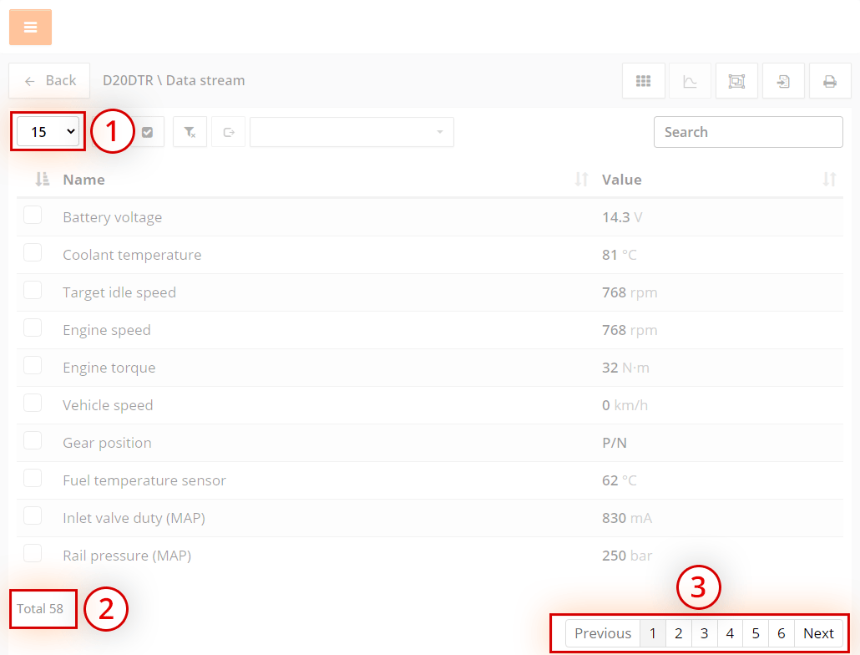
Task: Go to the Next page
Action: pos(818,633)
